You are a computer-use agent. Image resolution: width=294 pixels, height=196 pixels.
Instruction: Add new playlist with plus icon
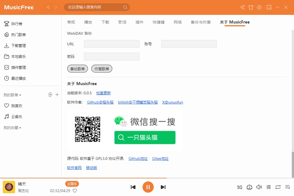[57, 95]
